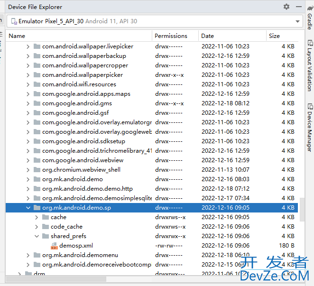Image resolution: width=314 pixels, height=286 pixels.
Task: Click the org.chromium.webview_shell folder icon
Action: pyautogui.click(x=37, y=170)
